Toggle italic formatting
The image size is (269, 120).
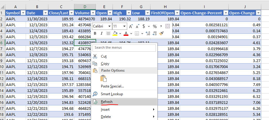click(102, 33)
